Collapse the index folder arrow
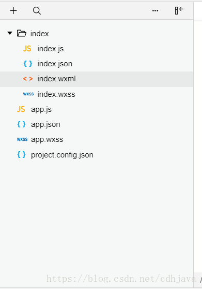This screenshot has height=289, width=202. (x=10, y=33)
